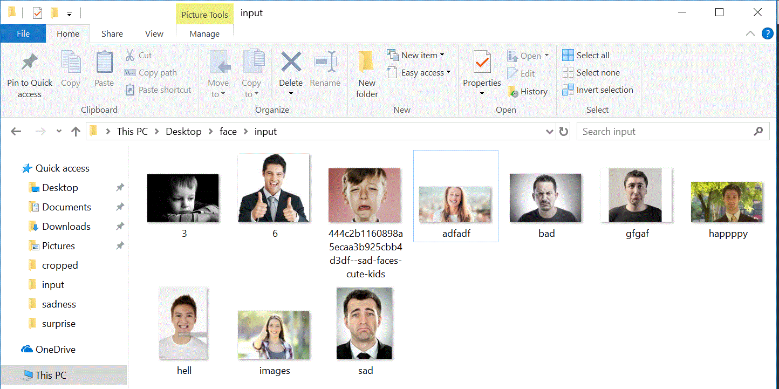Click the Delete X icon
Screen dimensions: 779x389
[x=291, y=62]
